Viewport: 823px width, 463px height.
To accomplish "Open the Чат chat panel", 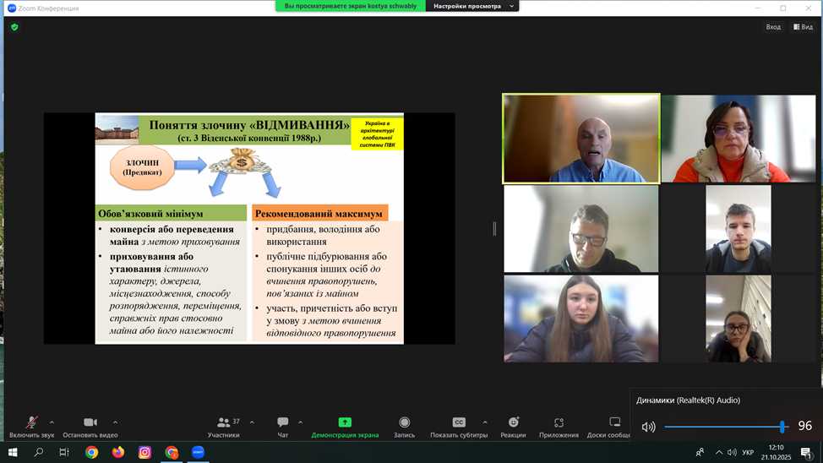I will click(282, 426).
